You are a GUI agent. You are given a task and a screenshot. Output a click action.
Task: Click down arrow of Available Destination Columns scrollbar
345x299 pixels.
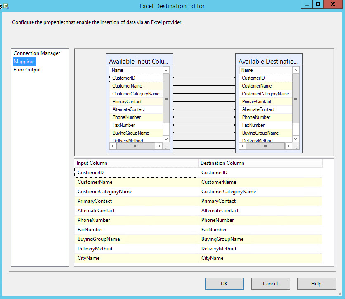coord(296,139)
